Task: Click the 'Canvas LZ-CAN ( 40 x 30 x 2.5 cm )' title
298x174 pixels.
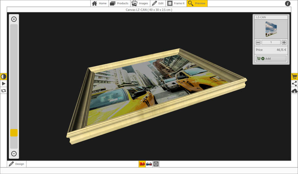Action: pyautogui.click(x=149, y=10)
